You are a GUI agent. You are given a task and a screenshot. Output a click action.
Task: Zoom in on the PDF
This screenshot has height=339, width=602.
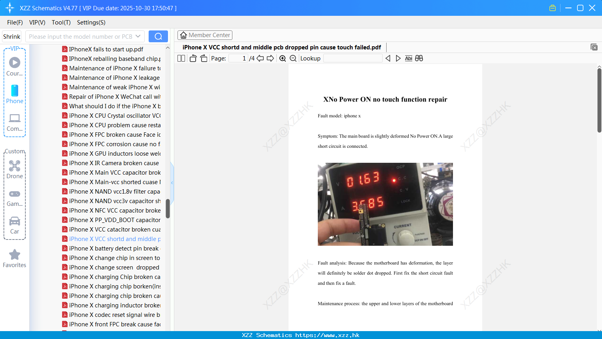point(283,58)
